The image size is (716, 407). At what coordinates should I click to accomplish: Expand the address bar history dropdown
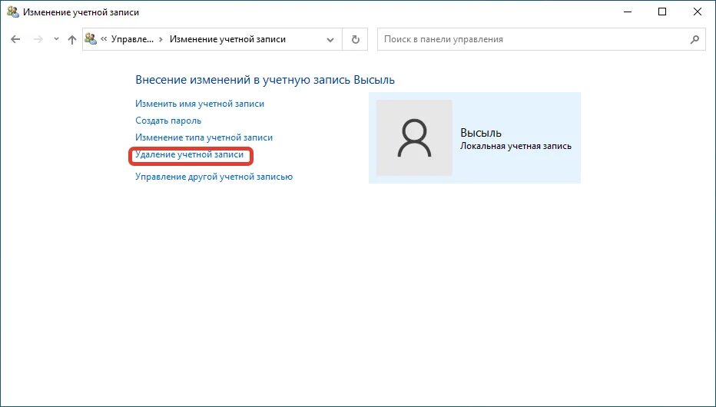[330, 40]
